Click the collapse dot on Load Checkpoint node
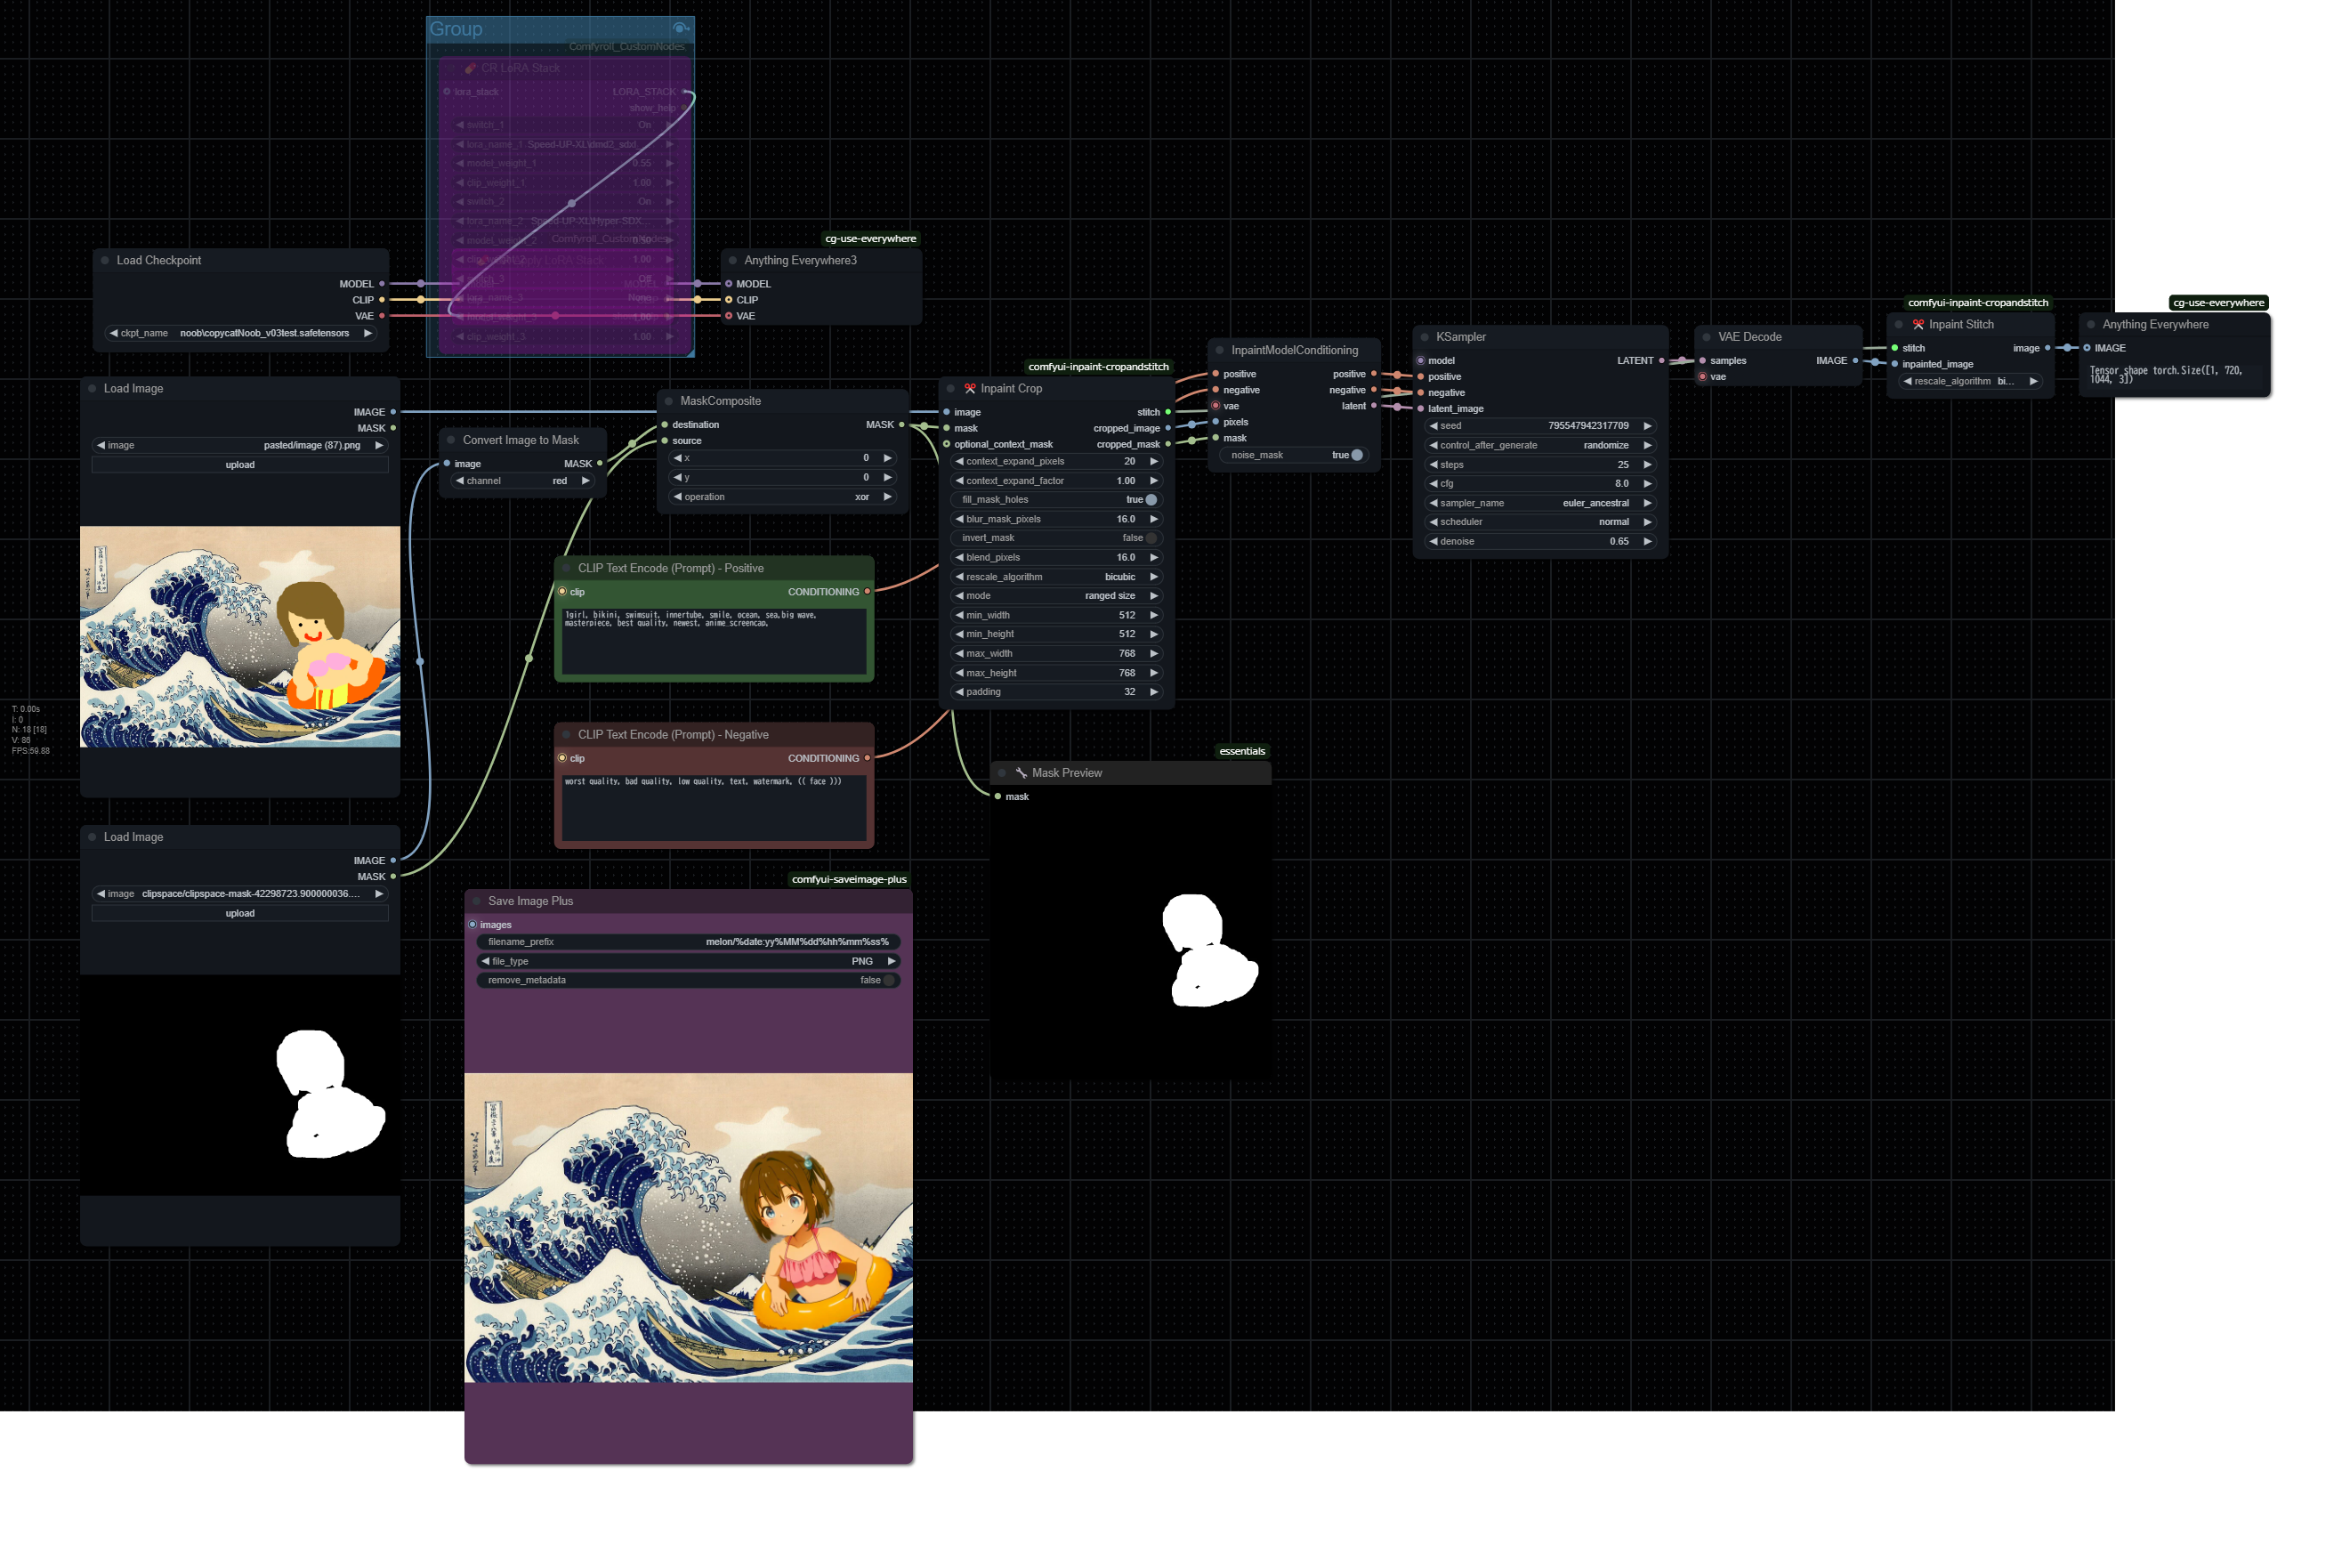This screenshot has width=2350, height=1568. pyautogui.click(x=105, y=260)
